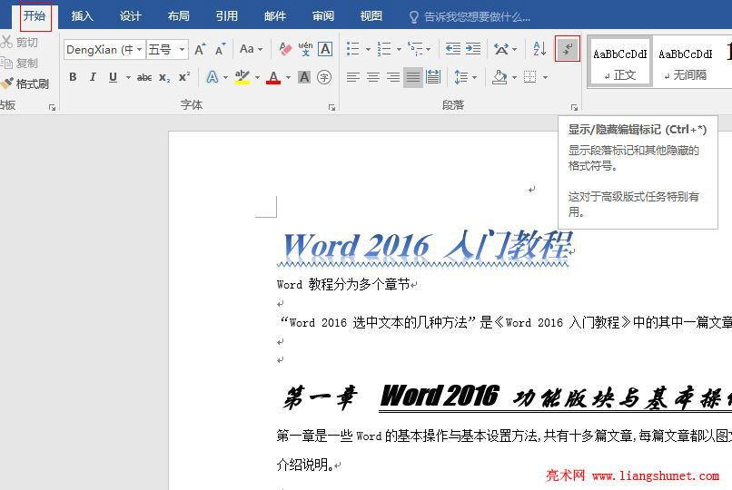
Task: Toggle underline formatting
Action: pos(113,77)
